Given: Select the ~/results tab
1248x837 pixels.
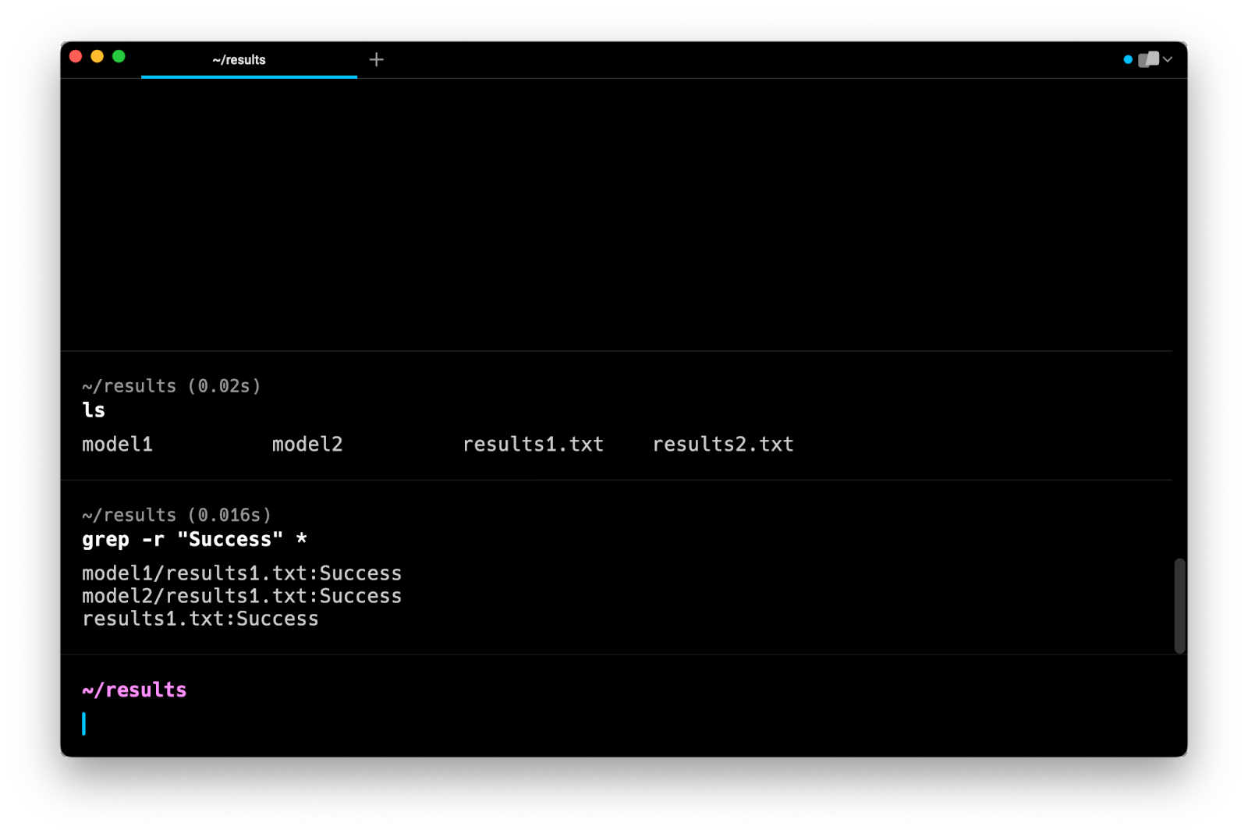Looking at the screenshot, I should (239, 60).
